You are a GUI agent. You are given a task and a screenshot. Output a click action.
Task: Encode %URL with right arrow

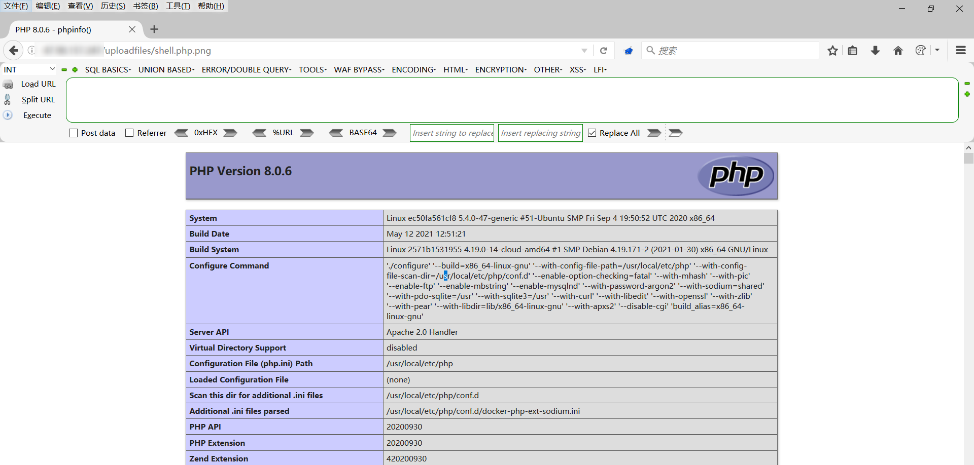[x=306, y=133]
